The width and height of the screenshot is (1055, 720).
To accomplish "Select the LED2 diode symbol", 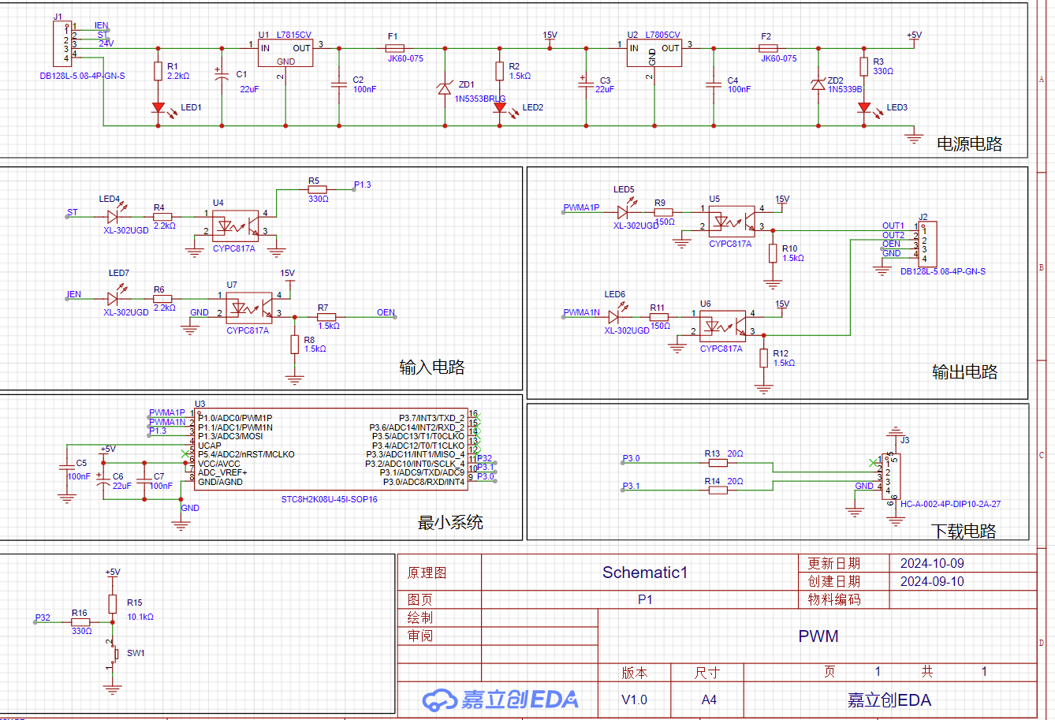I will pyautogui.click(x=499, y=107).
